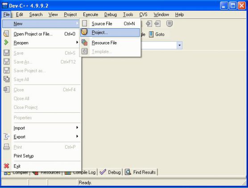Image resolution: width=248 pixels, height=188 pixels.
Task: Select Exit in File menu
Action: click(x=41, y=166)
